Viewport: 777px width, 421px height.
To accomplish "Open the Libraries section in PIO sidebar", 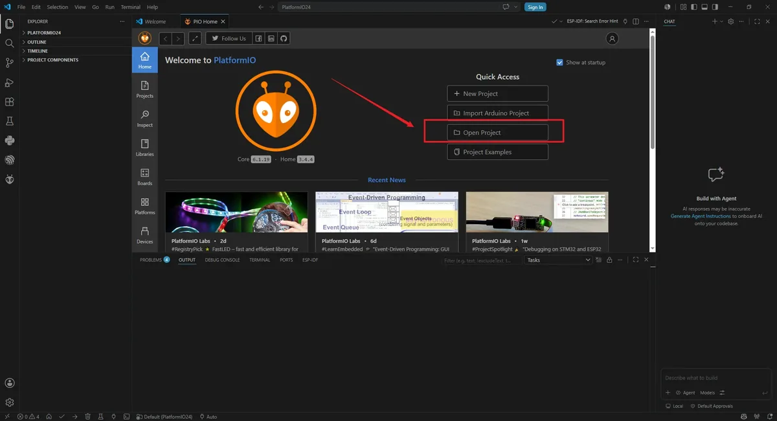I will (x=145, y=148).
